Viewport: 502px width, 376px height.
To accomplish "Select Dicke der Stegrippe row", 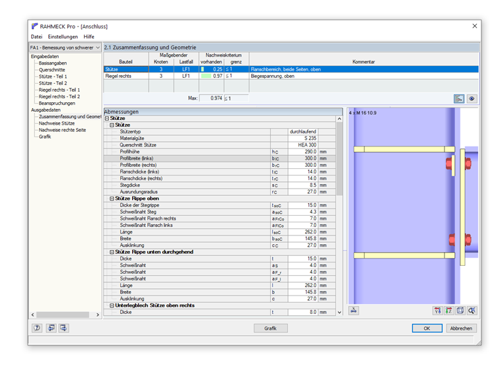I will coord(219,205).
